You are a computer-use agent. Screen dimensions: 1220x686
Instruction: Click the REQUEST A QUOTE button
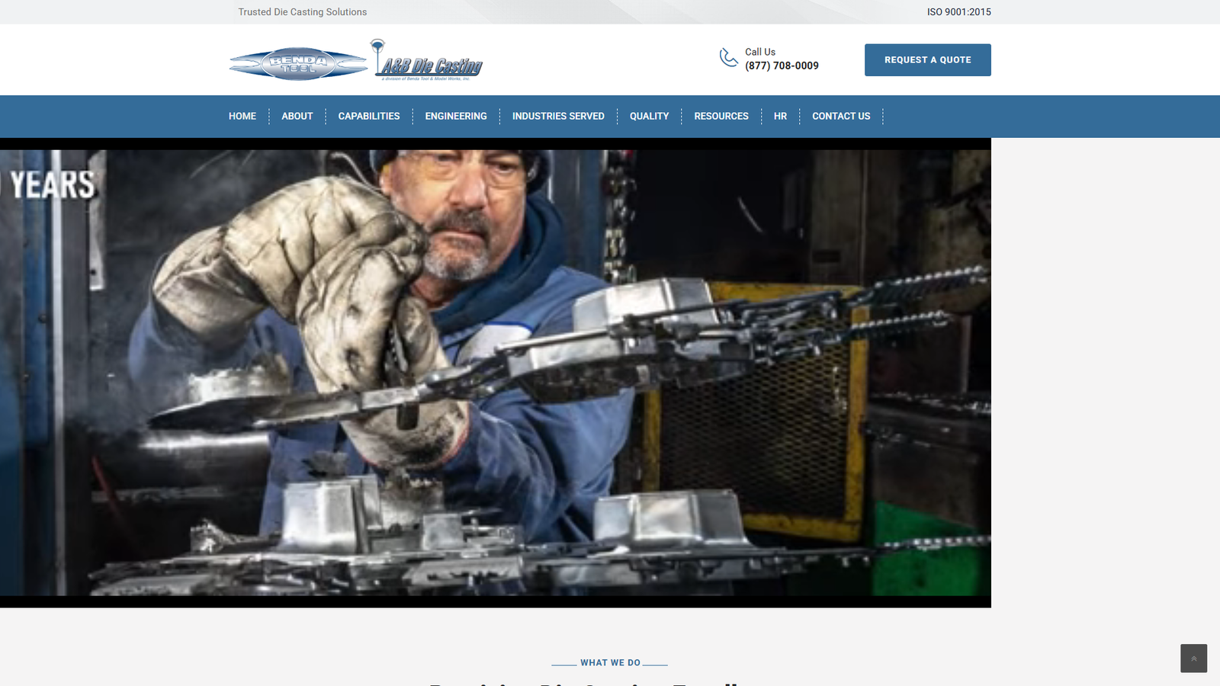click(927, 59)
